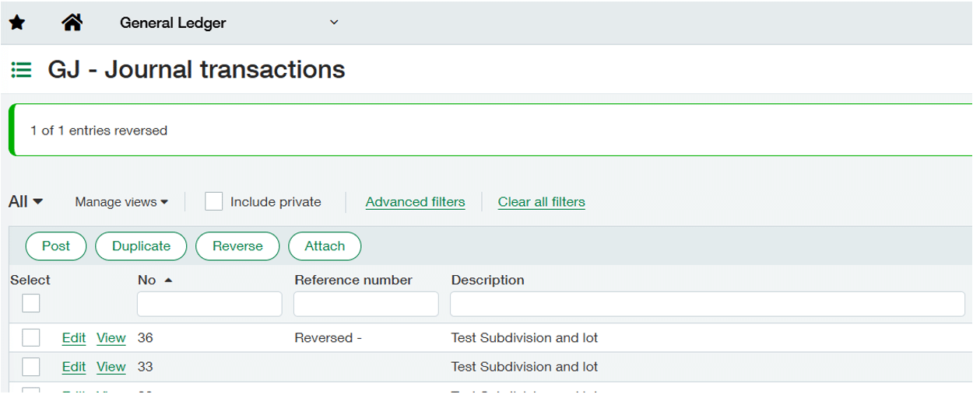View journal entry number 33

(111, 366)
